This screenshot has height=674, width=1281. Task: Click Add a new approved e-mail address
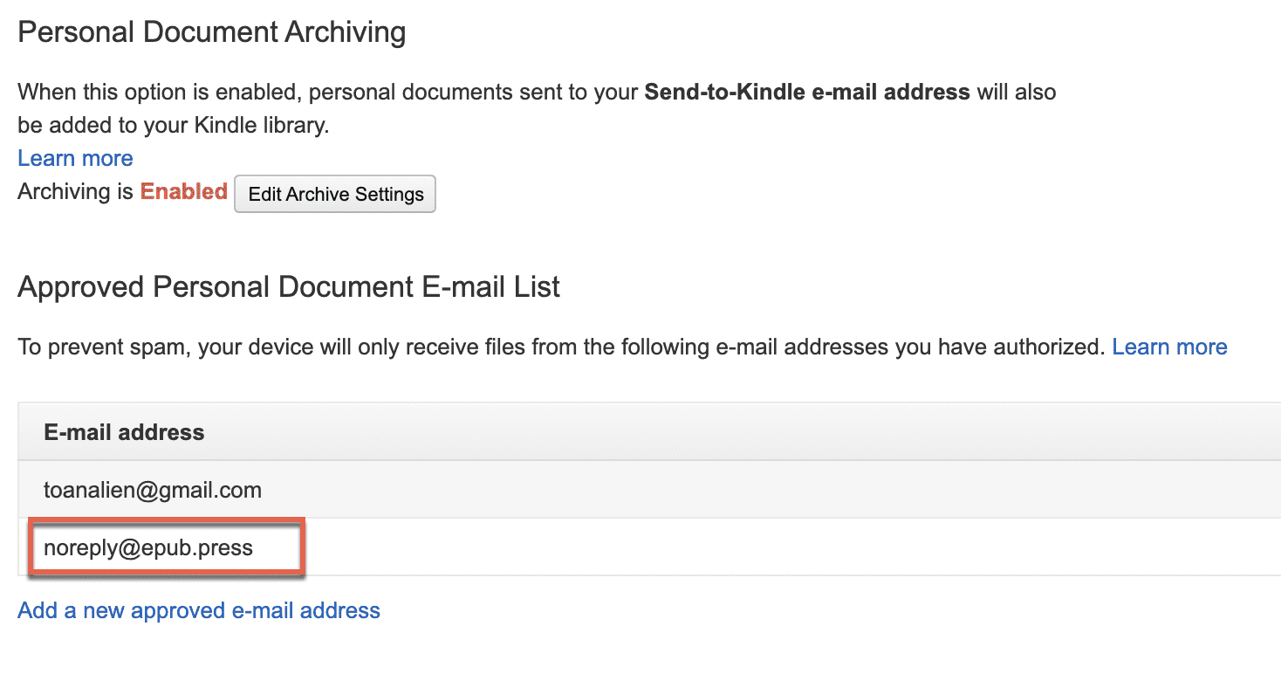[x=199, y=610]
